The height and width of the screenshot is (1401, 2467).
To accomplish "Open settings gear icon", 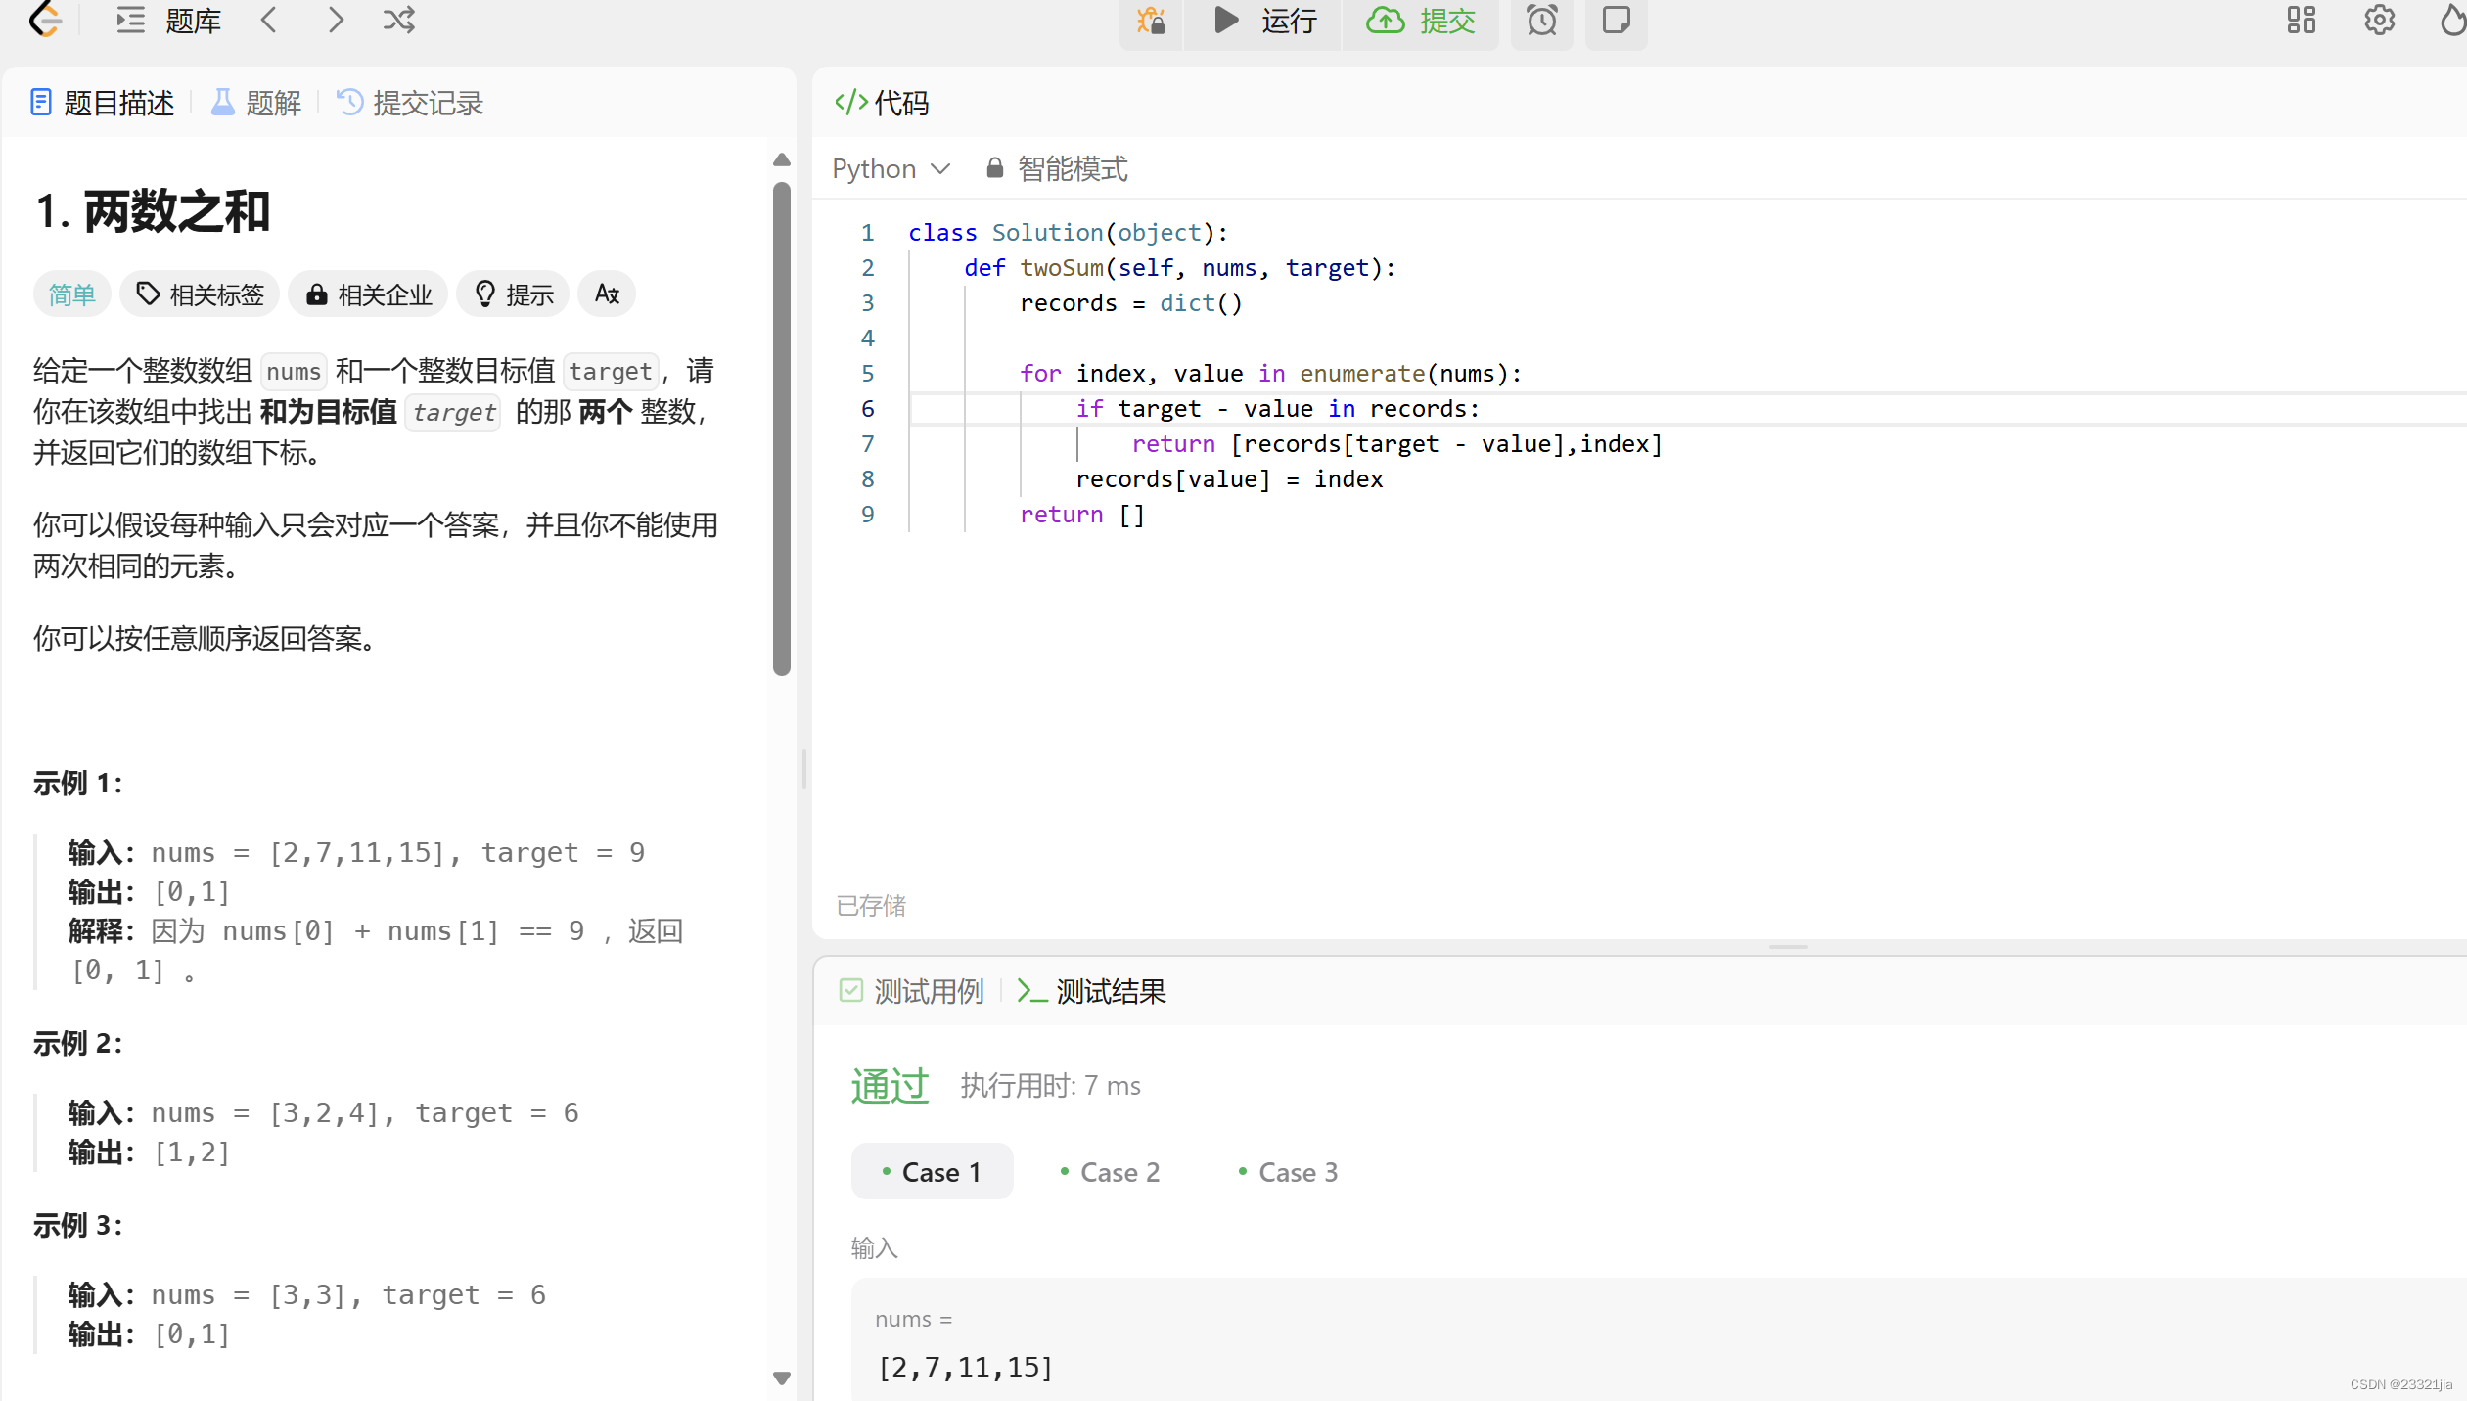I will point(2380,21).
